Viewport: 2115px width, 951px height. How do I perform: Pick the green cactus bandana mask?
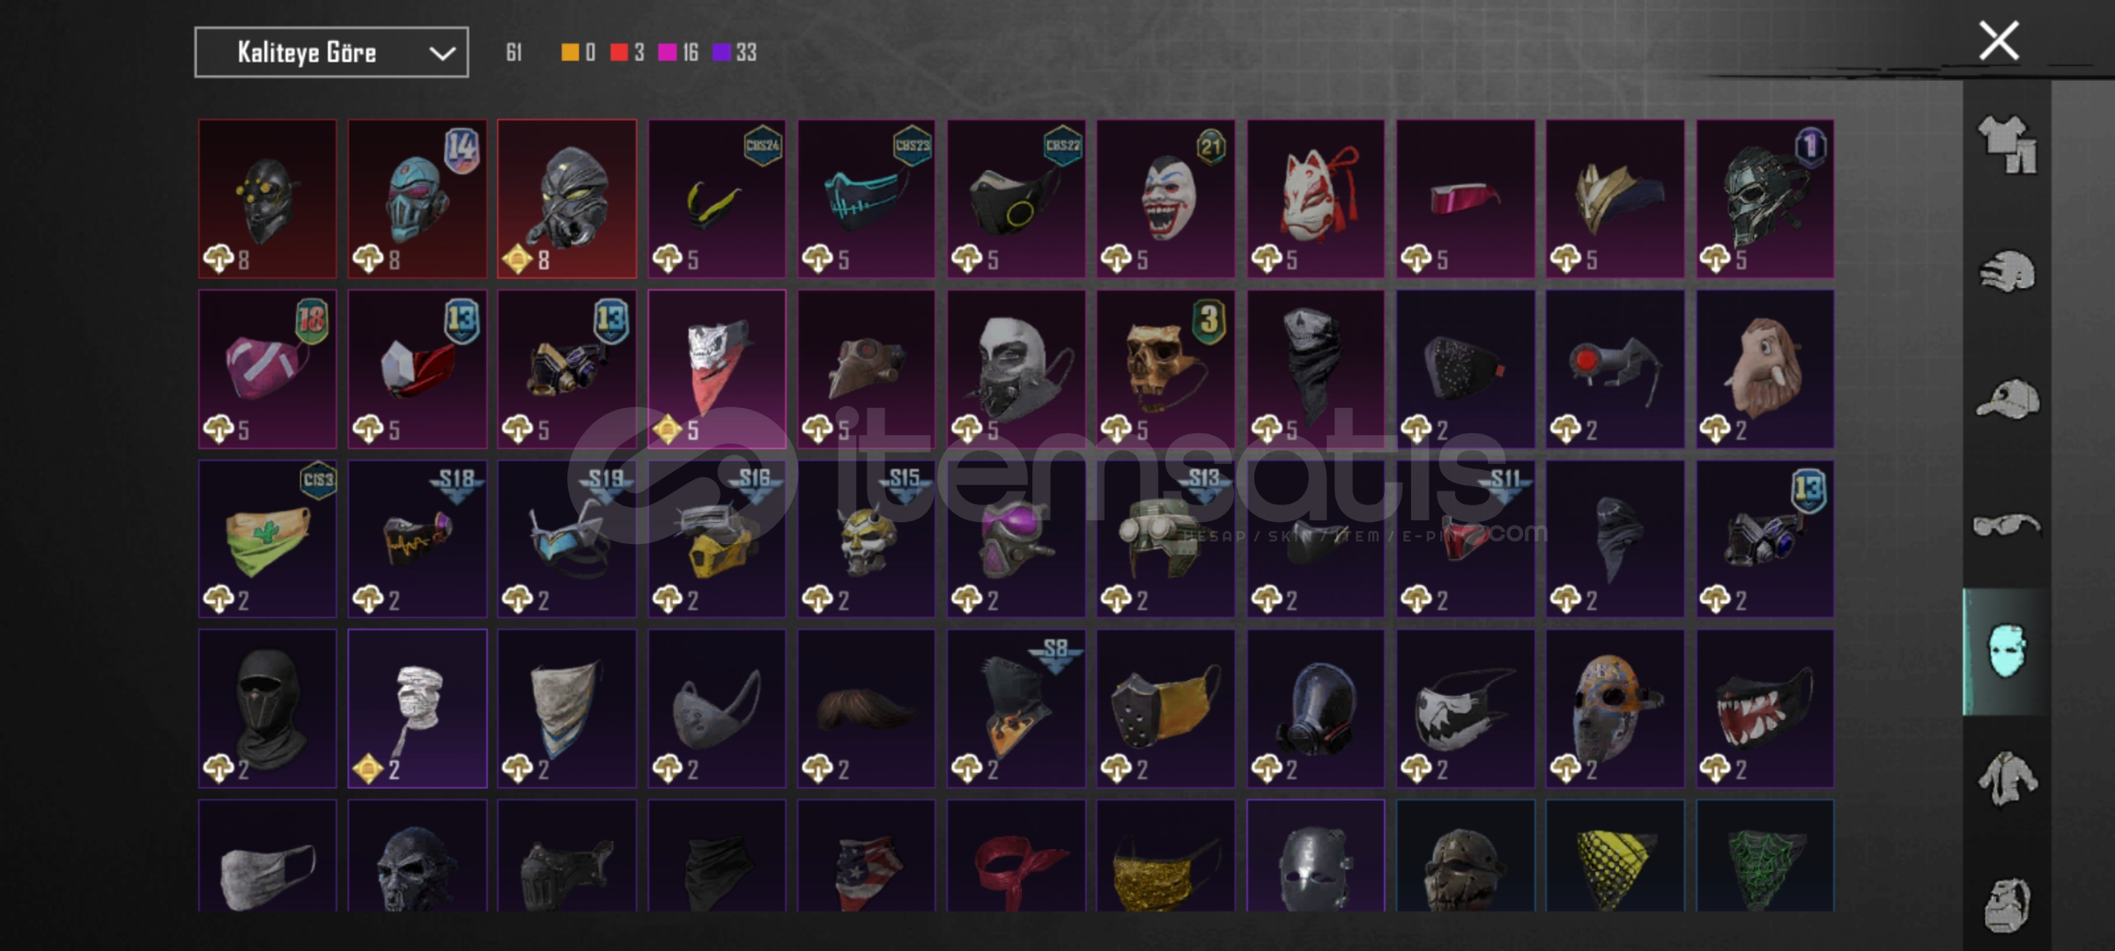tap(267, 539)
